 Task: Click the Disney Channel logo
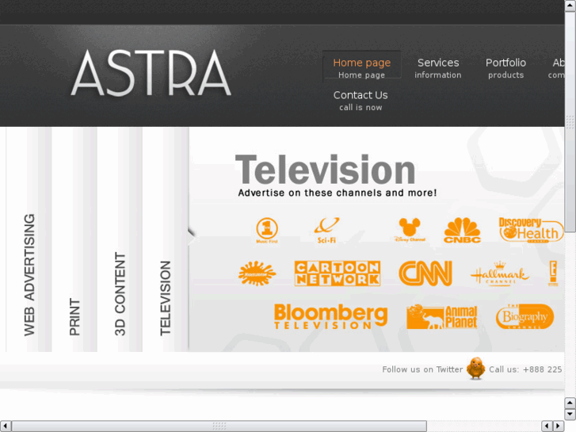coord(410,230)
